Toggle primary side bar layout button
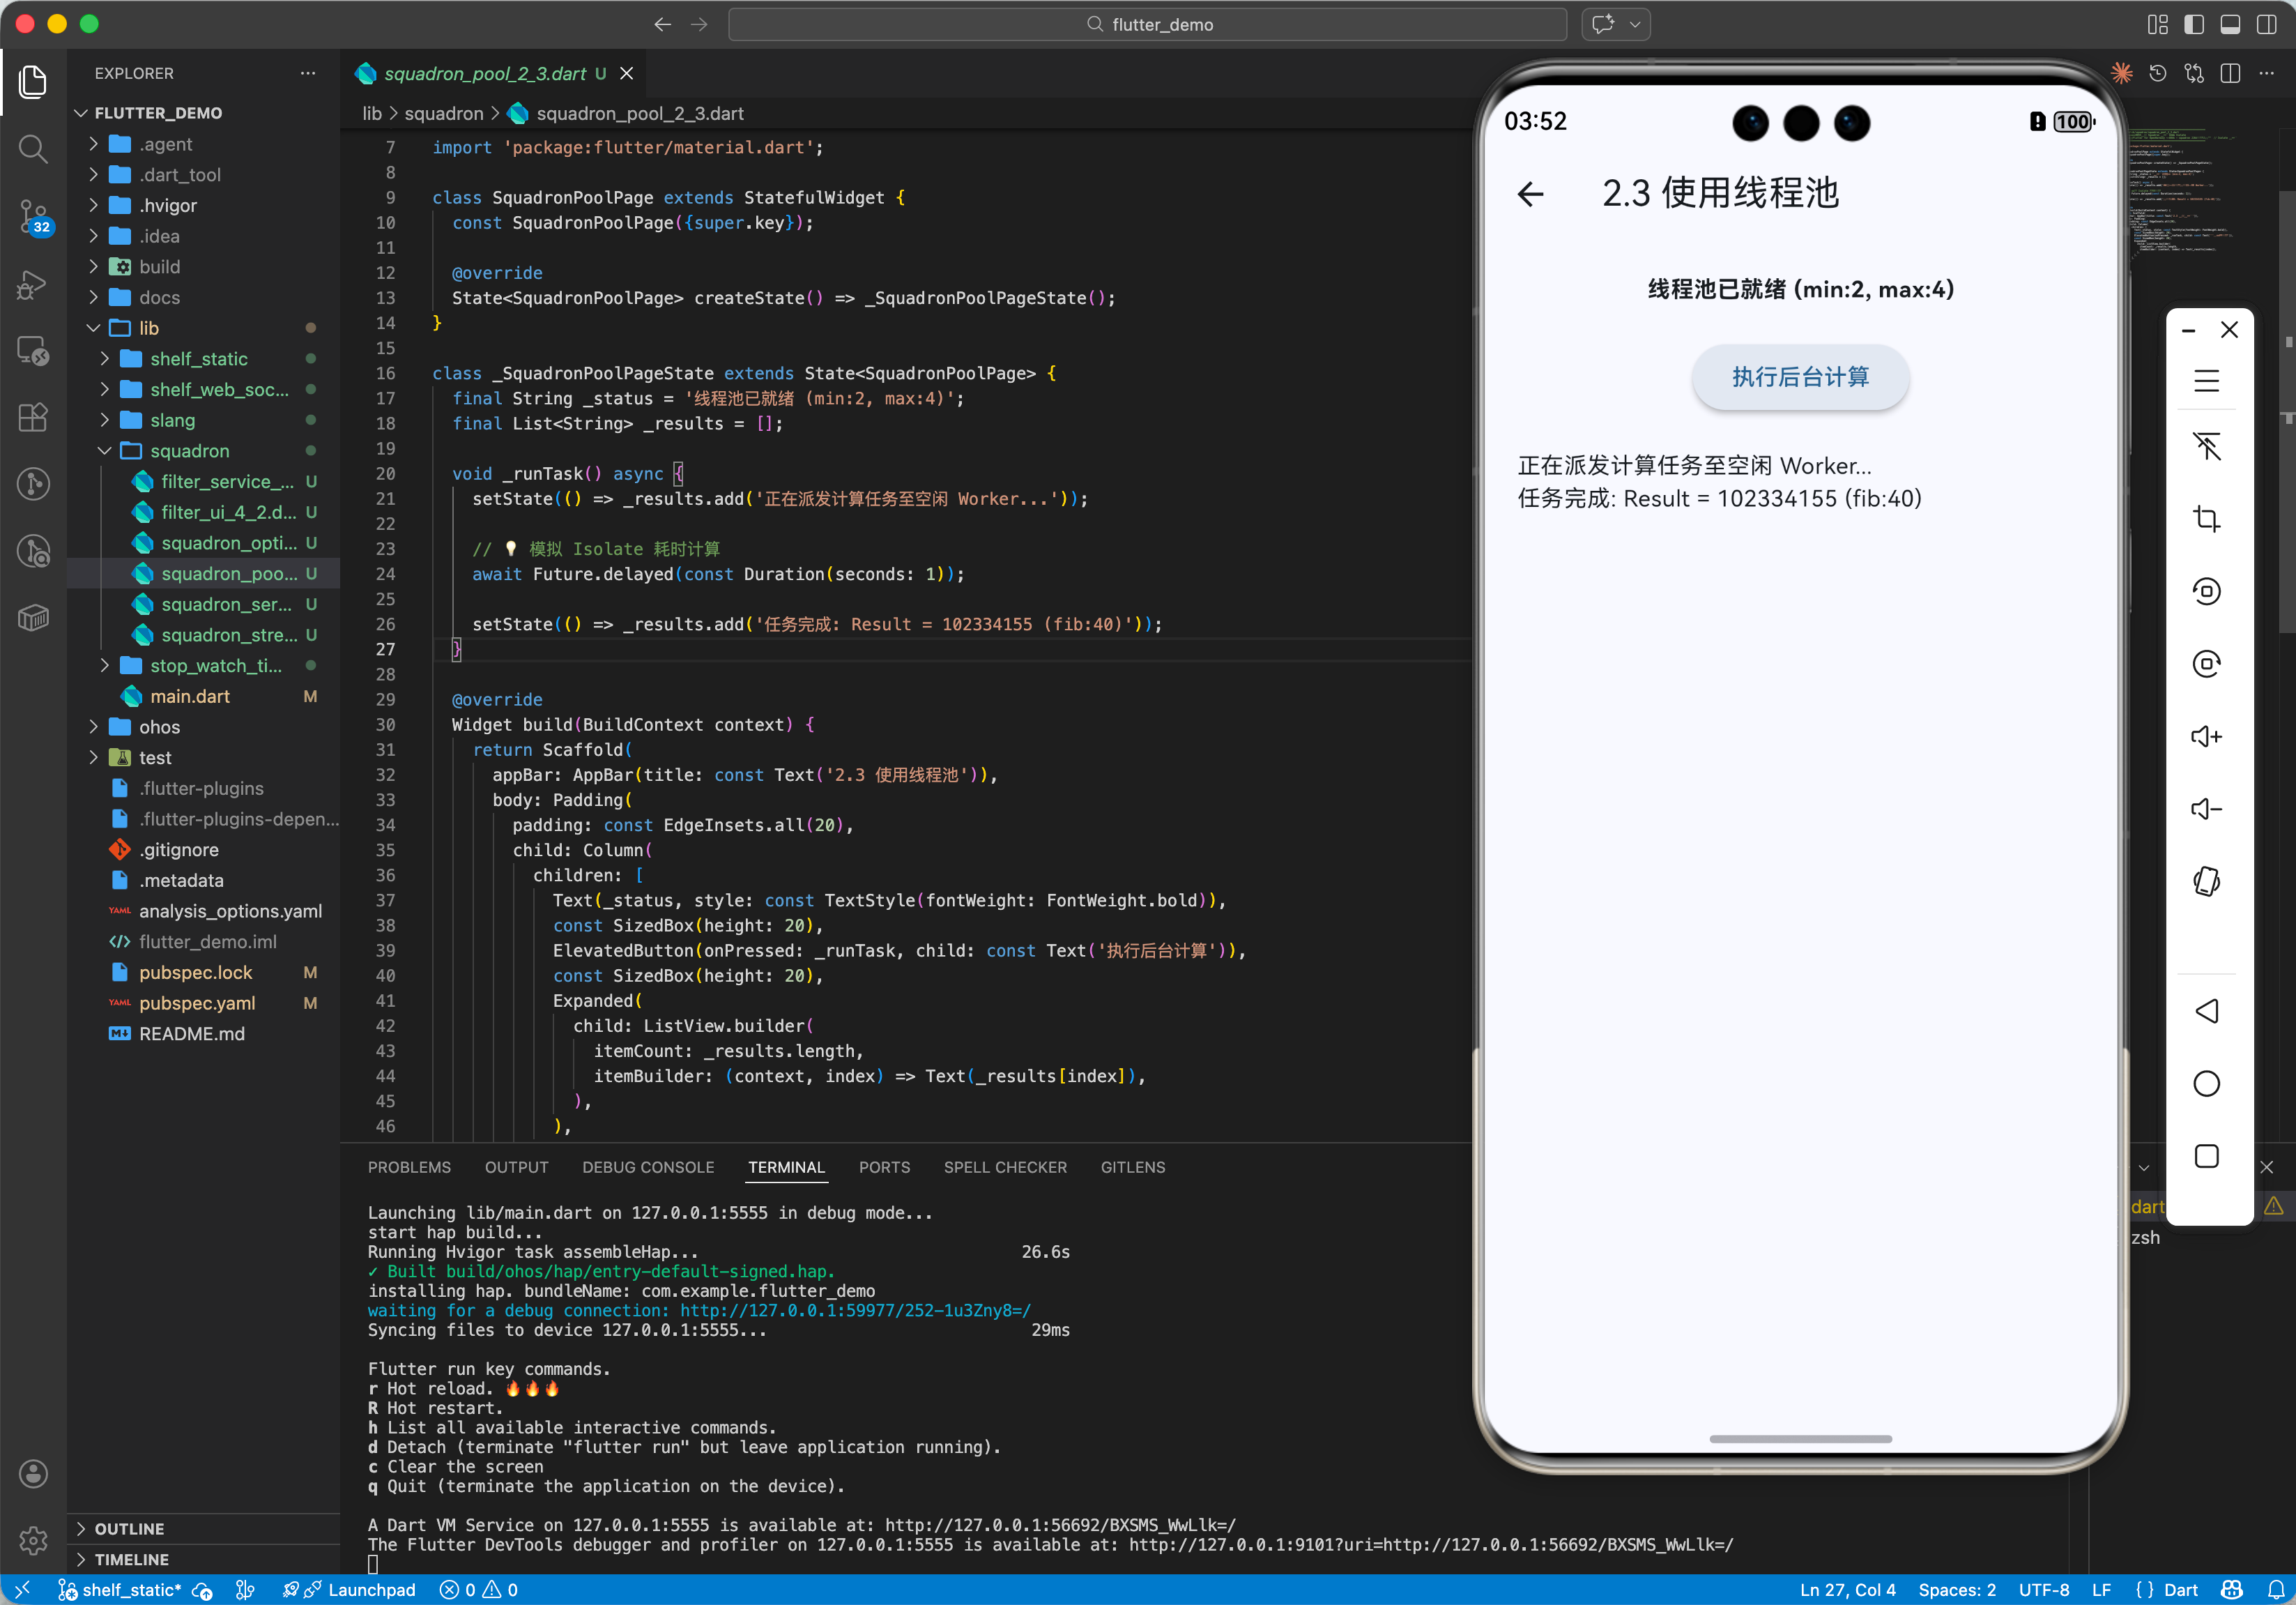Image resolution: width=2296 pixels, height=1605 pixels. [x=2194, y=24]
